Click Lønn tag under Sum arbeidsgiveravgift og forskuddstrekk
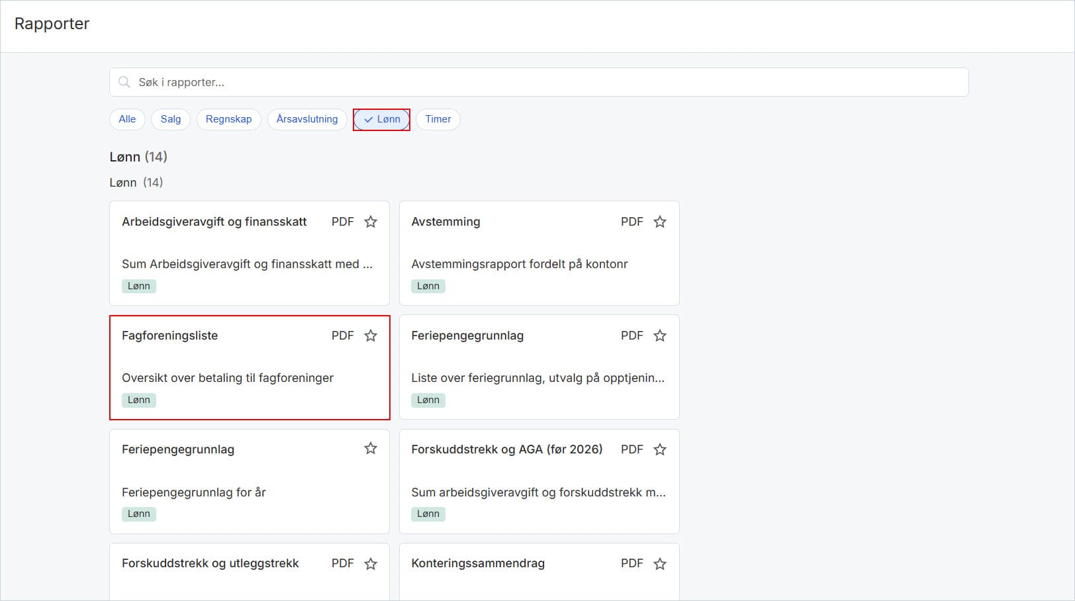The height and width of the screenshot is (601, 1075). [x=428, y=514]
